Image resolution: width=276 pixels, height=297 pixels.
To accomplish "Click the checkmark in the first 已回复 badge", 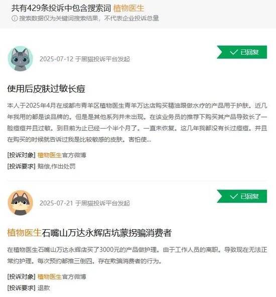I will pyautogui.click(x=234, y=52).
